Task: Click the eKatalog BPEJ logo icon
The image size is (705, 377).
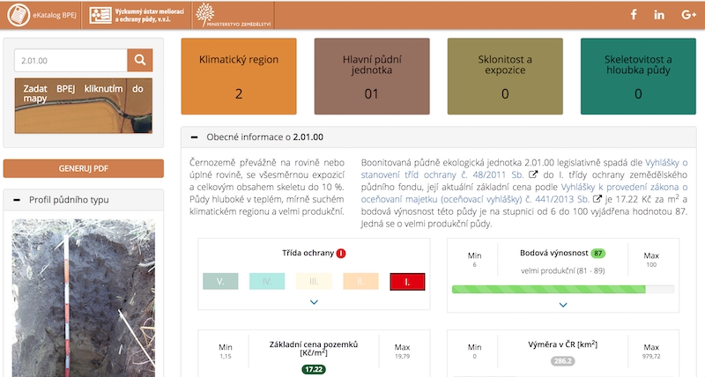Action: pos(18,15)
